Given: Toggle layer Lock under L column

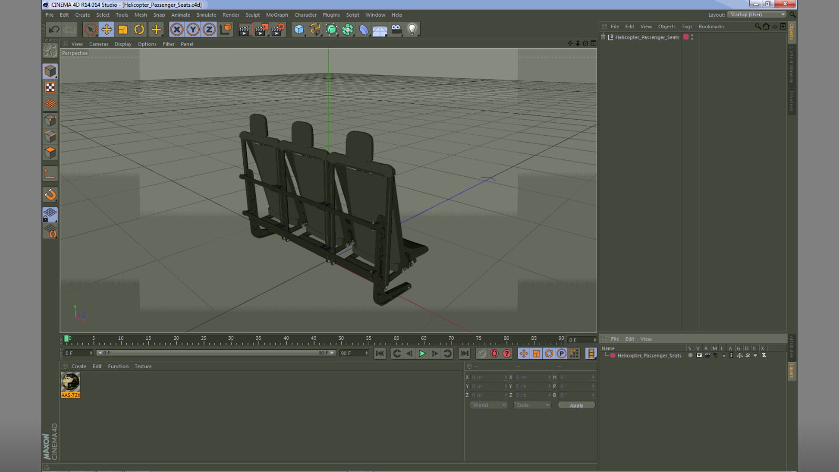Looking at the screenshot, I should click(723, 356).
